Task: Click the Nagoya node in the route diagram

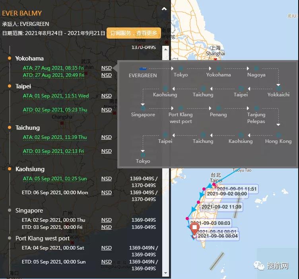Action: tap(256, 69)
